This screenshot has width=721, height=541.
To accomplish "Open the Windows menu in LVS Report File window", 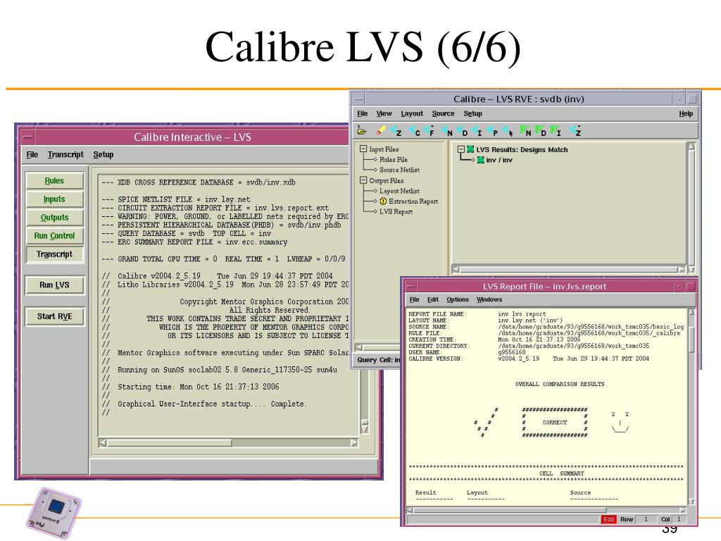I will (x=489, y=299).
